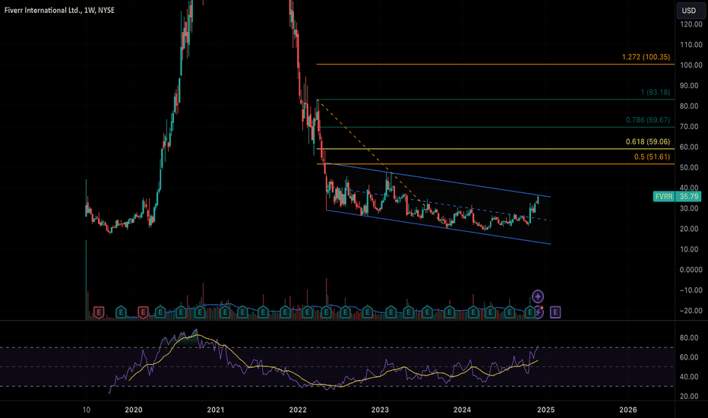Click the 2022 time axis label
Viewport: 708px width, 418px height.
tap(298, 410)
